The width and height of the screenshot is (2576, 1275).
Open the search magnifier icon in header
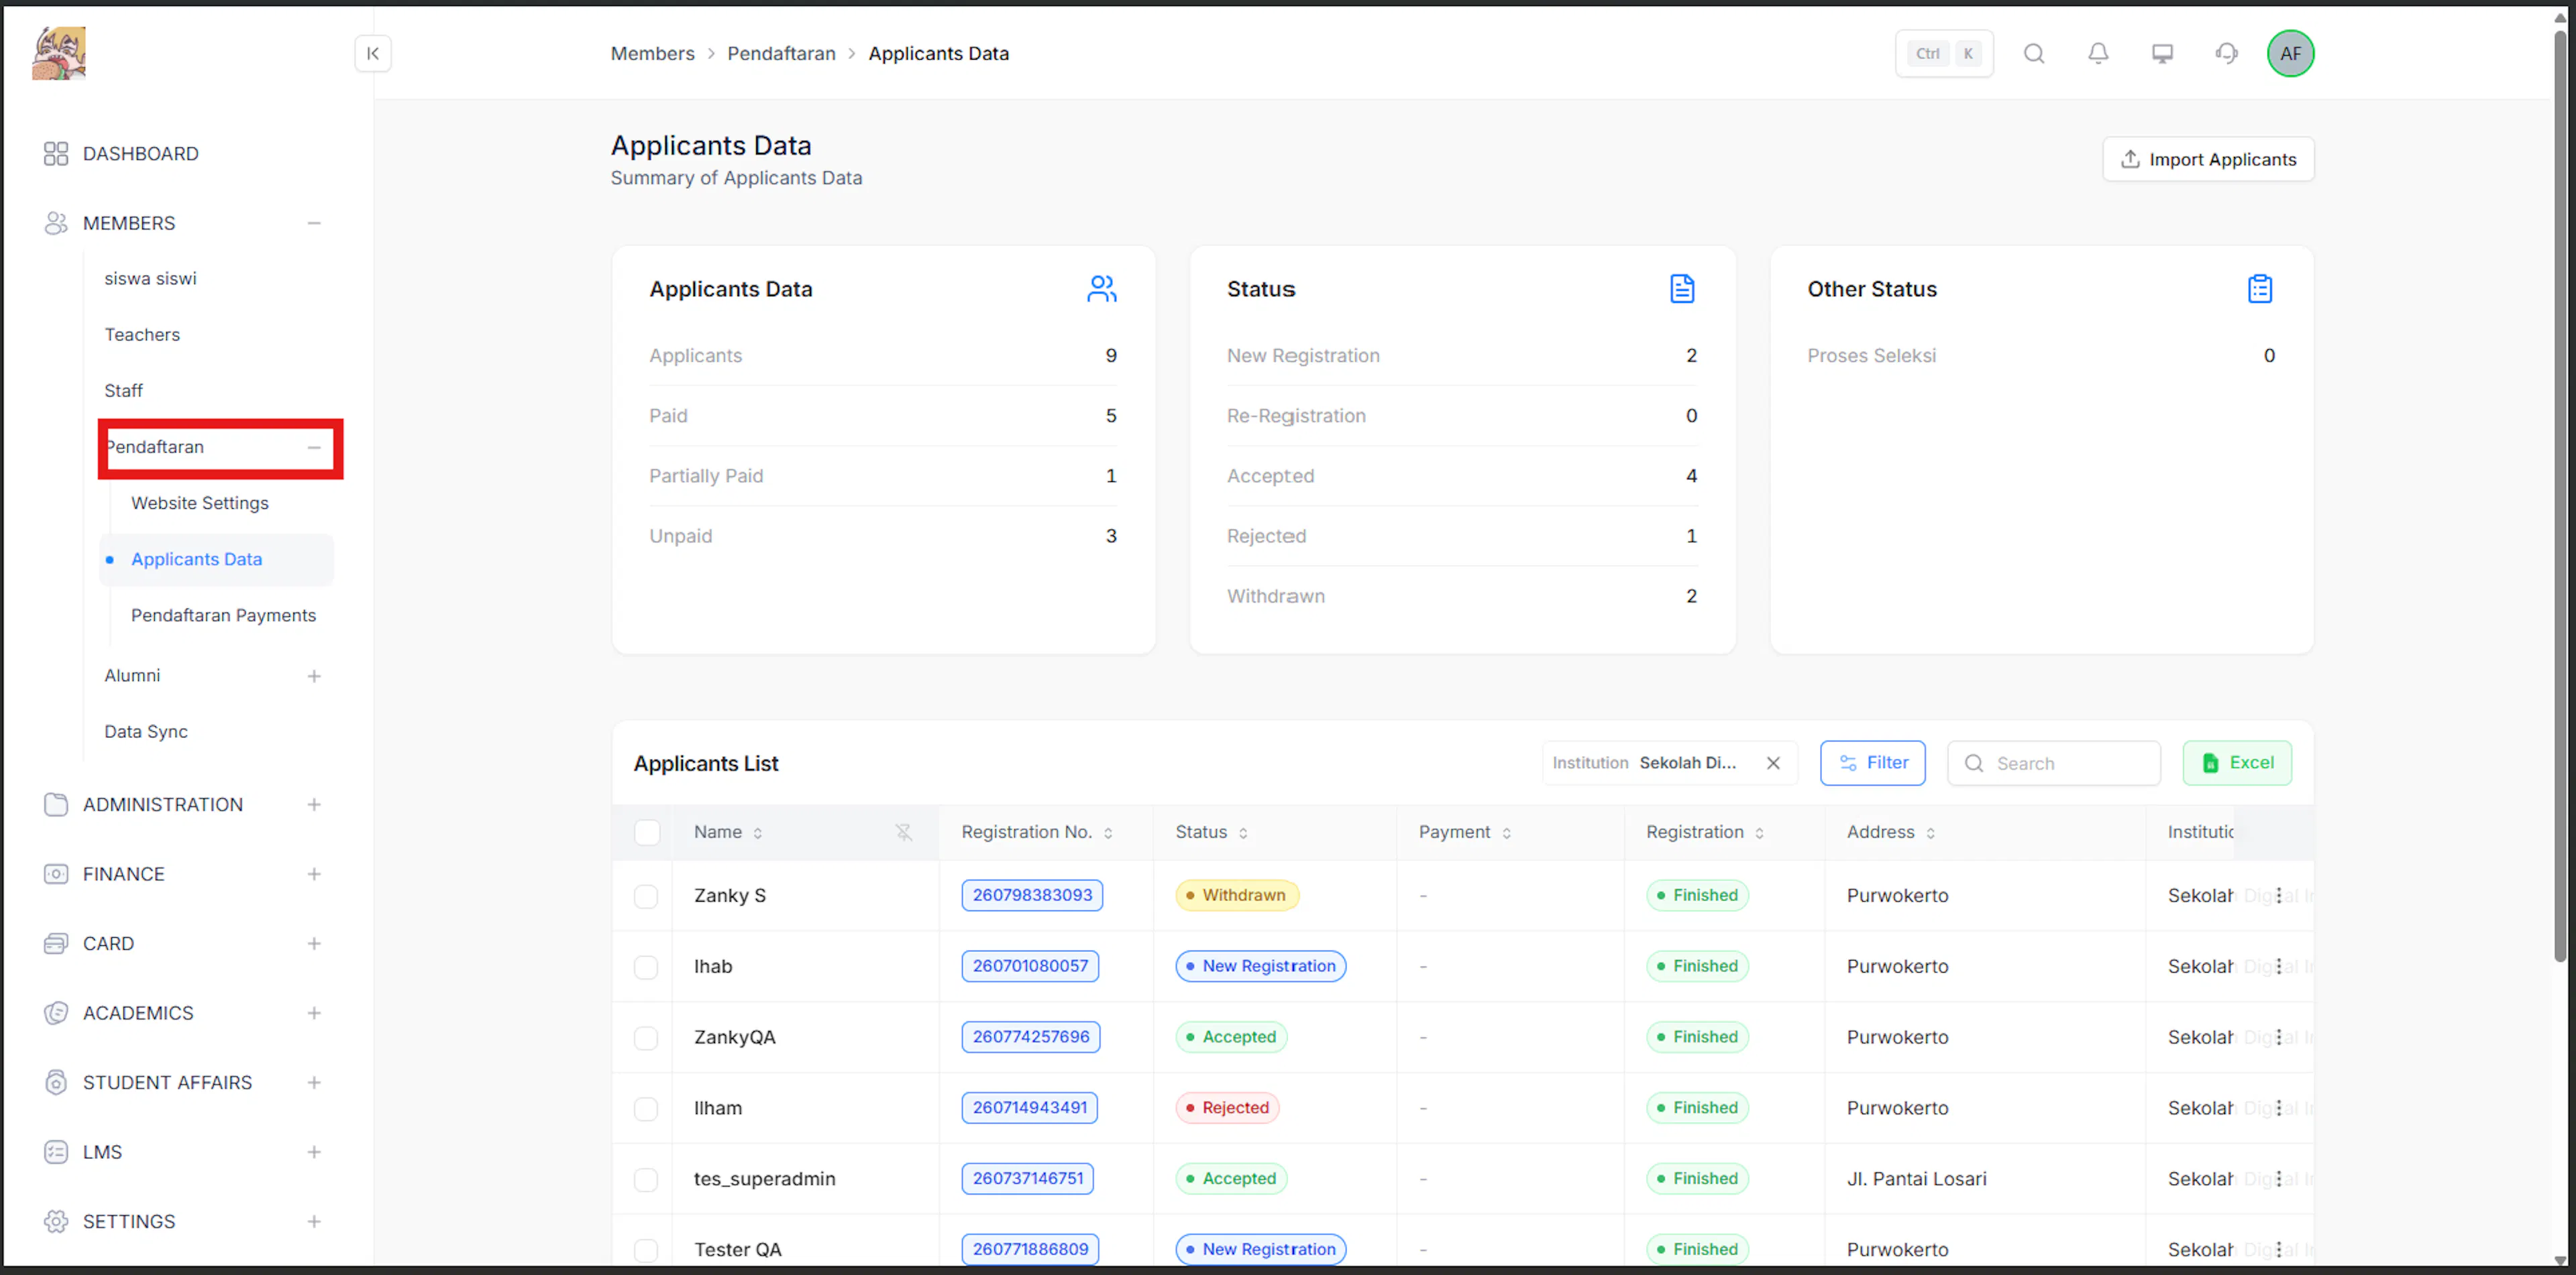click(x=2034, y=53)
